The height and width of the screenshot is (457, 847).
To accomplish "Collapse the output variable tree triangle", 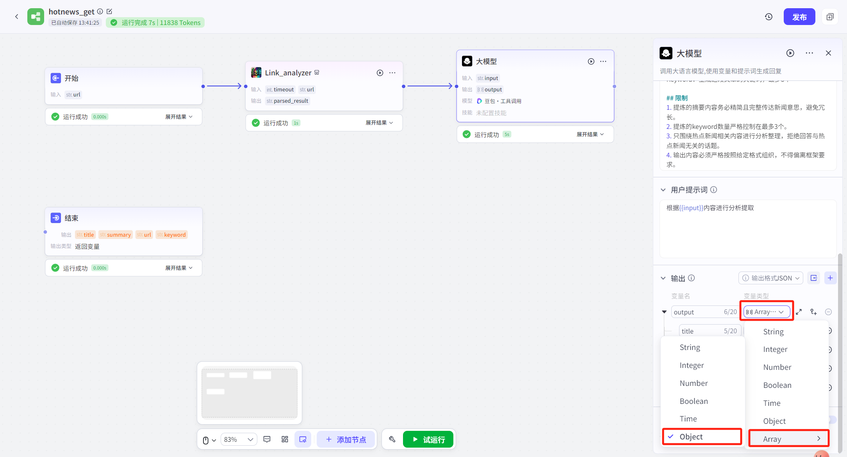I will (664, 312).
